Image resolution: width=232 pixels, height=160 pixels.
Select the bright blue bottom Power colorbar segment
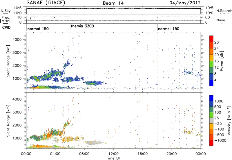211,83
